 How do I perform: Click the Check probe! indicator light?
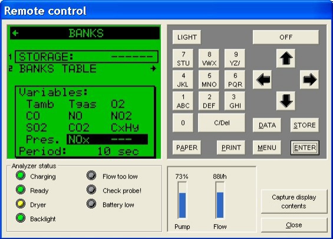91,190
